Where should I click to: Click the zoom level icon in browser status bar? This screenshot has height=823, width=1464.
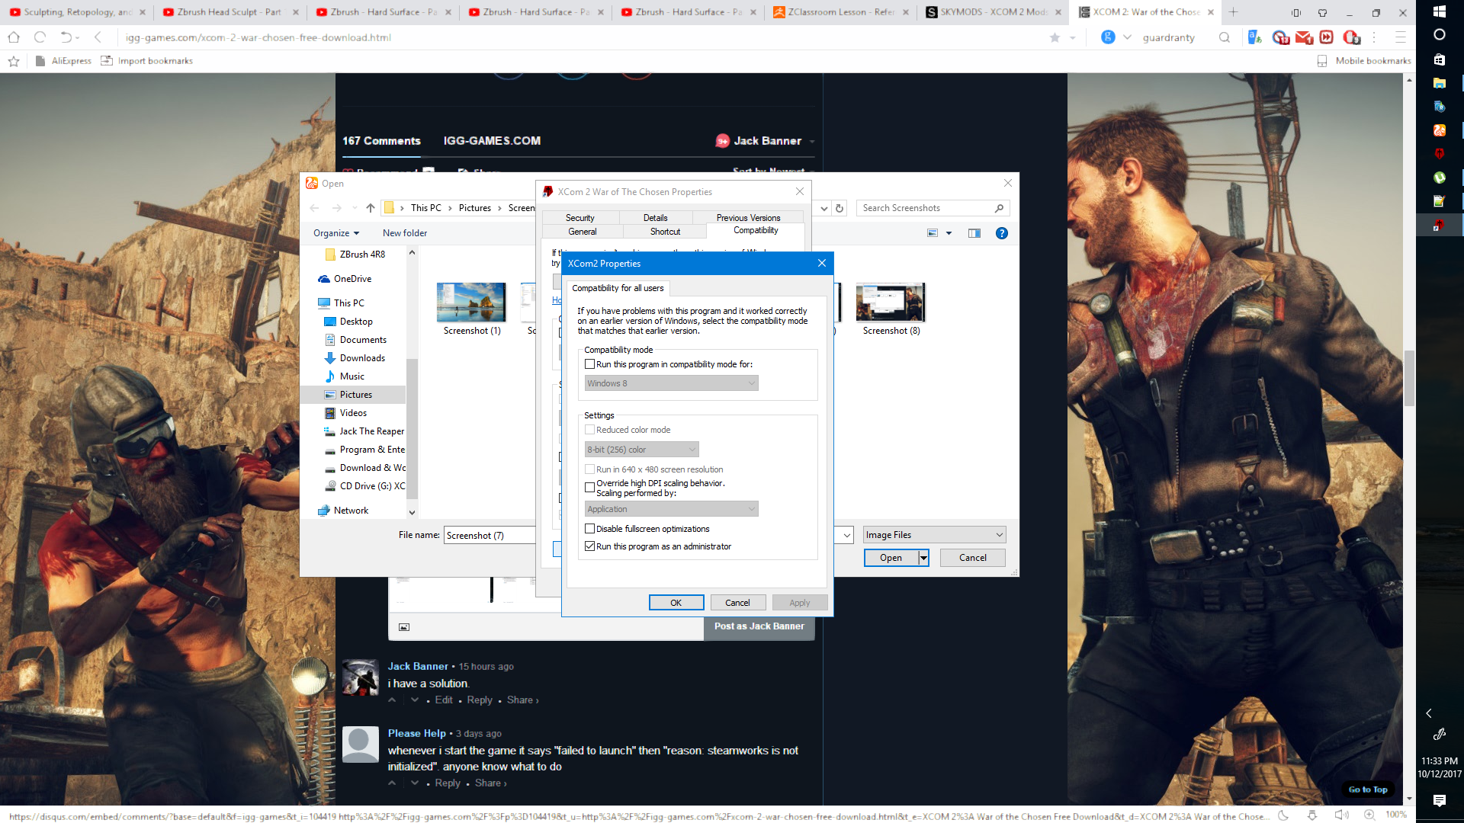(x=1369, y=815)
